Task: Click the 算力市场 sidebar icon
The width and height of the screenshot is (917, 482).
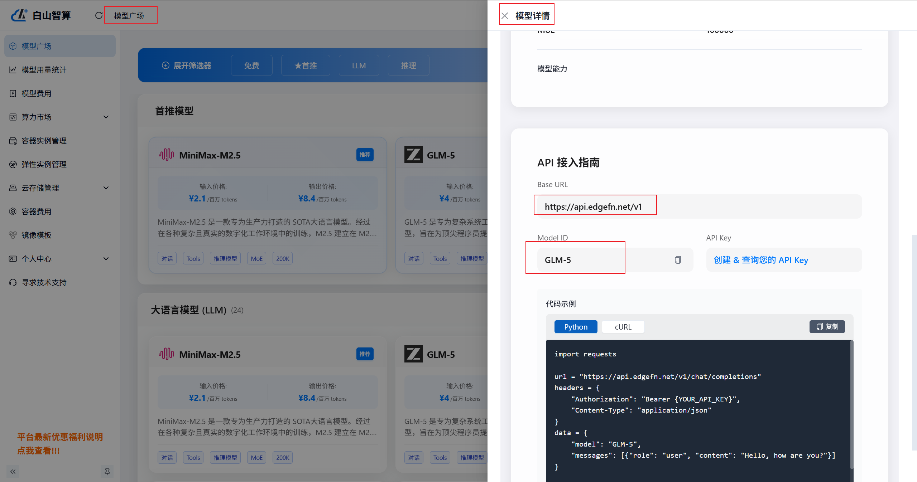Action: [x=13, y=117]
